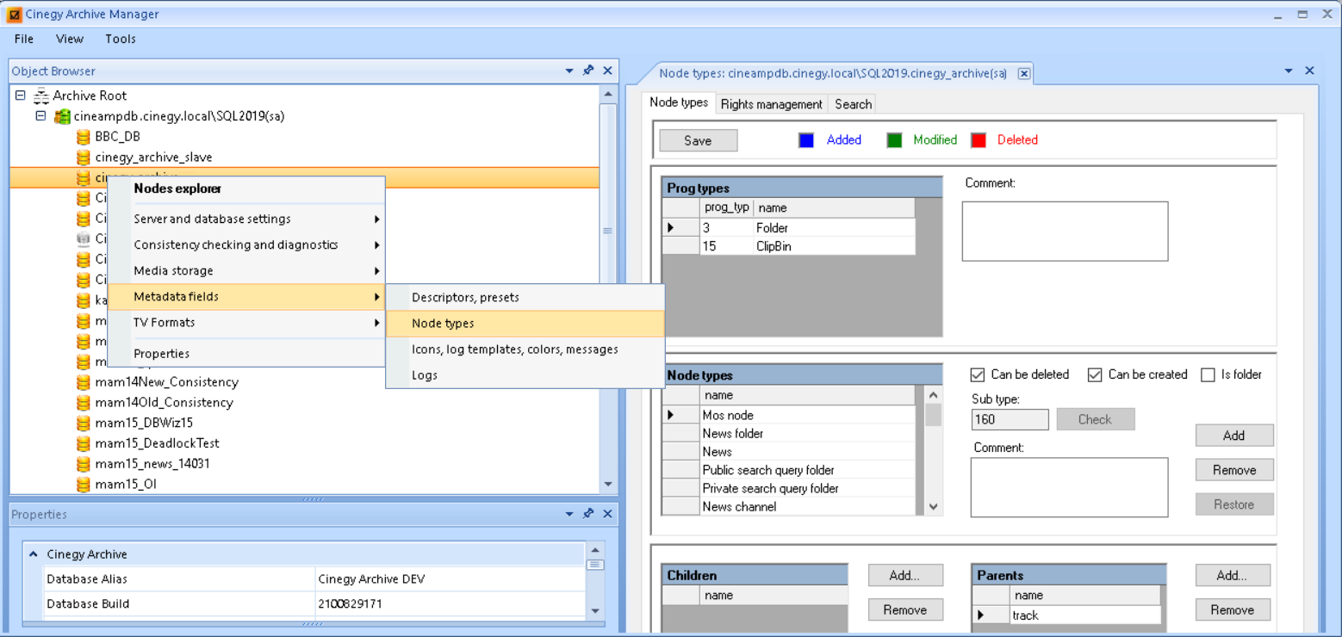The height and width of the screenshot is (637, 1342).
Task: Select Public search query folder row
Action: pos(788,470)
